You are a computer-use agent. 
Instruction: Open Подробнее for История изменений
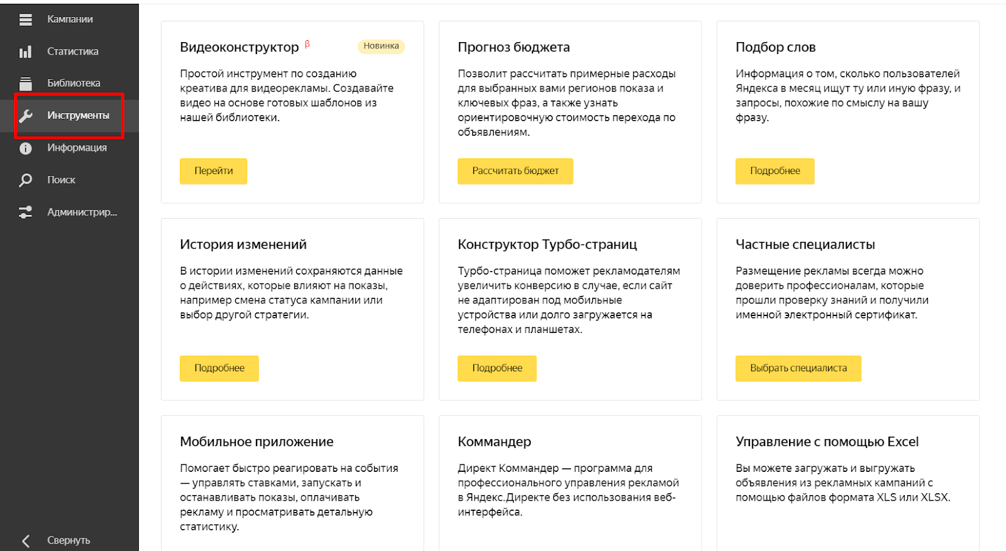[219, 368]
